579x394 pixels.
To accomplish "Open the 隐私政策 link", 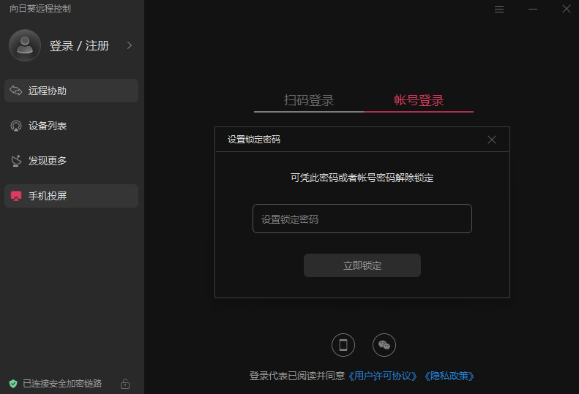I will pos(449,376).
